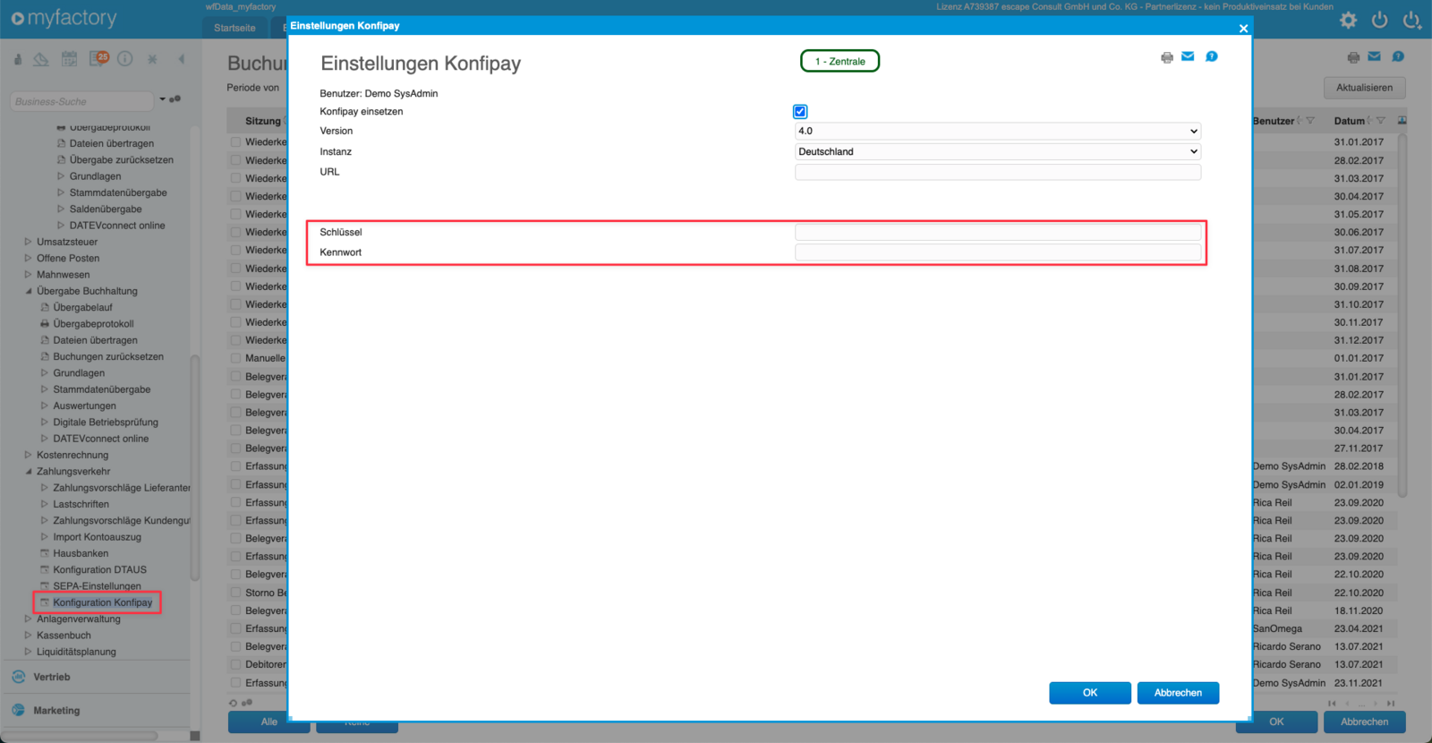The image size is (1432, 743).
Task: Click the printer icon on the background page
Action: pos(1353,57)
